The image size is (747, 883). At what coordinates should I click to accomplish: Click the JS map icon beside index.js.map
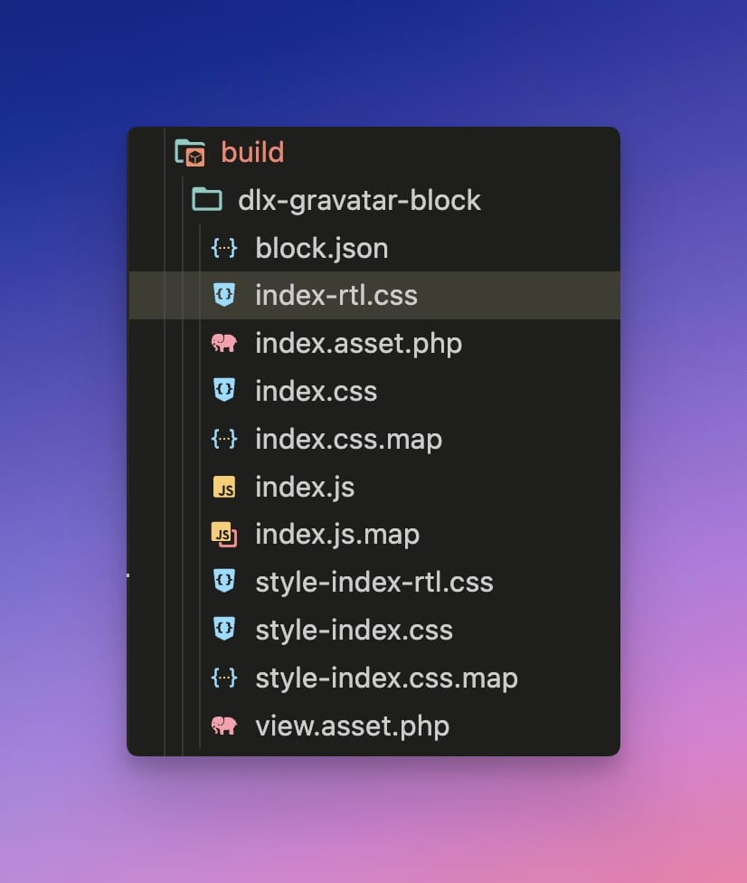click(x=223, y=535)
